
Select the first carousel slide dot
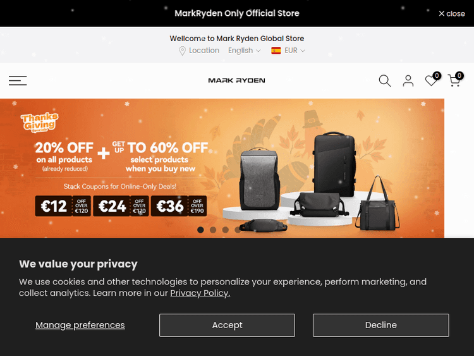200,230
